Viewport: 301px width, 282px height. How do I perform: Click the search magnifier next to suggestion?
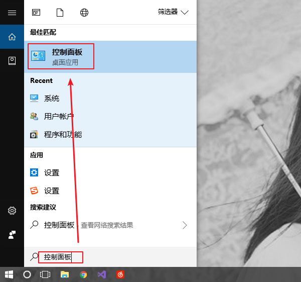34,225
